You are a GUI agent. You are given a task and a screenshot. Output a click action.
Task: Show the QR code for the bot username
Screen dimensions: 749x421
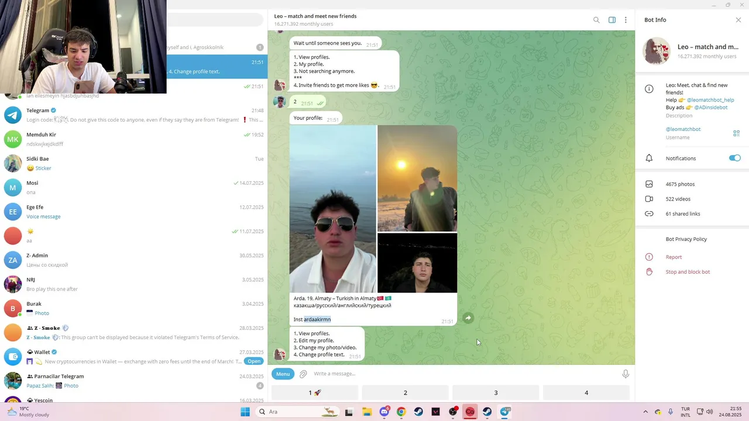737,133
